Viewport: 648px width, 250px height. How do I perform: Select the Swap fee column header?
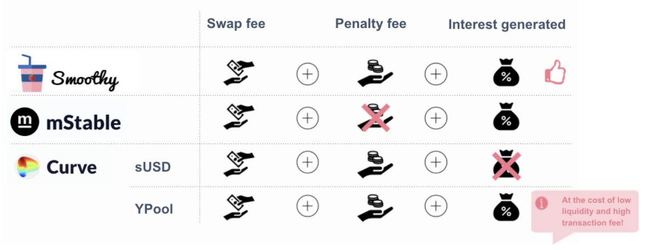coord(236,24)
